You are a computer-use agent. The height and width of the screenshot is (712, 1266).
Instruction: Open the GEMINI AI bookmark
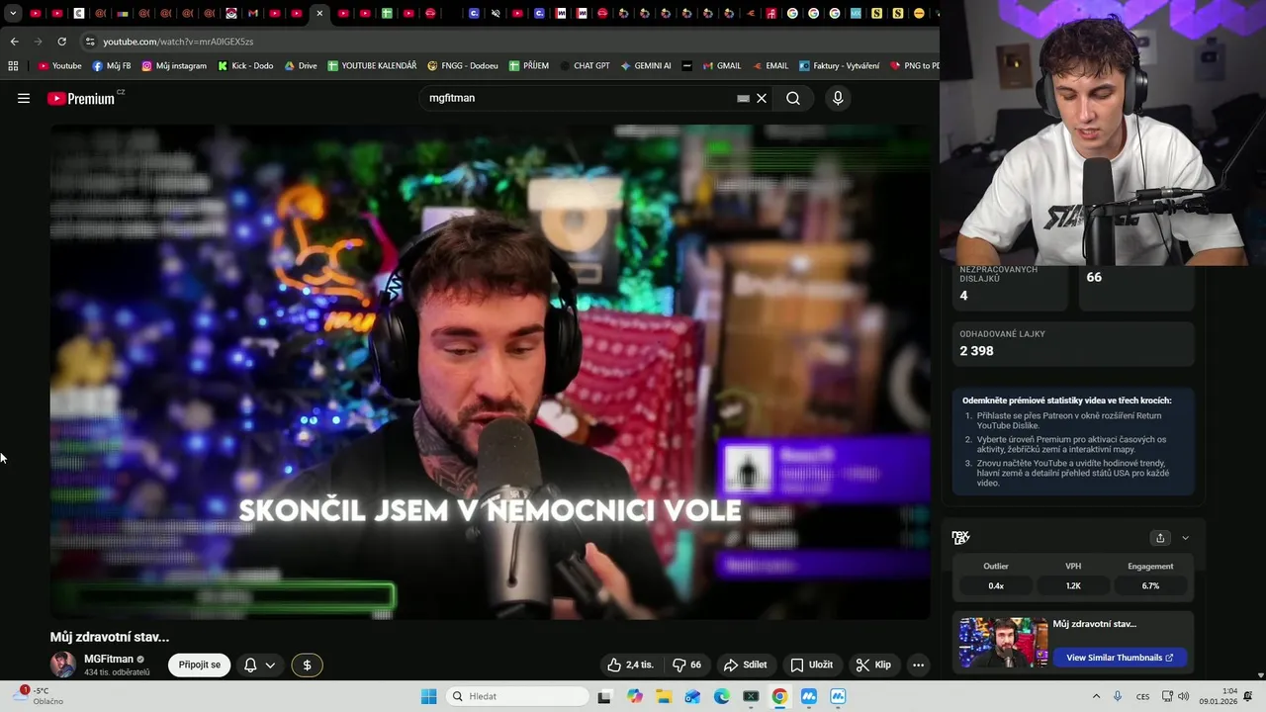coord(646,66)
